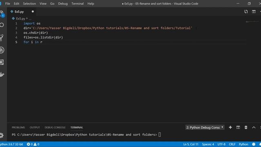261x147 pixels.
Task: Open the Search view in activity bar
Action: pos(2,25)
